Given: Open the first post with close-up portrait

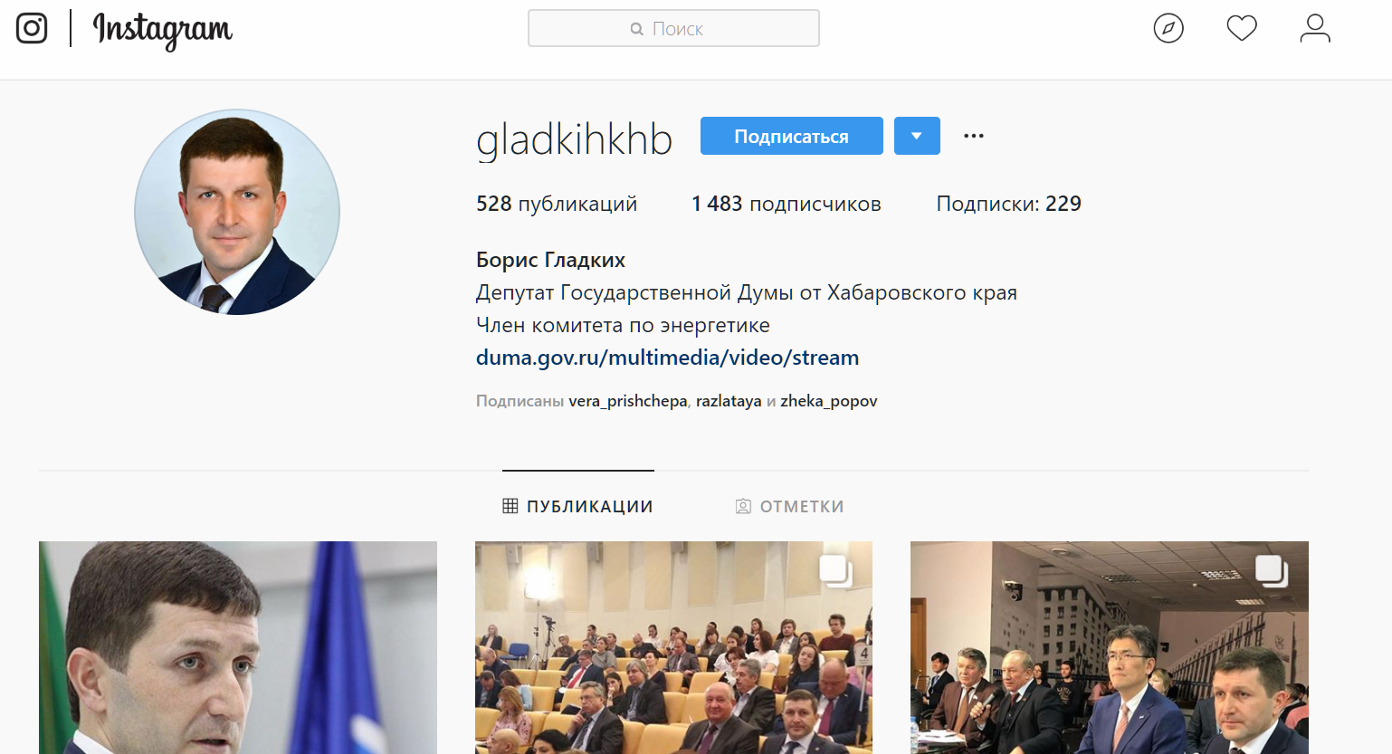Looking at the screenshot, I should point(238,647).
